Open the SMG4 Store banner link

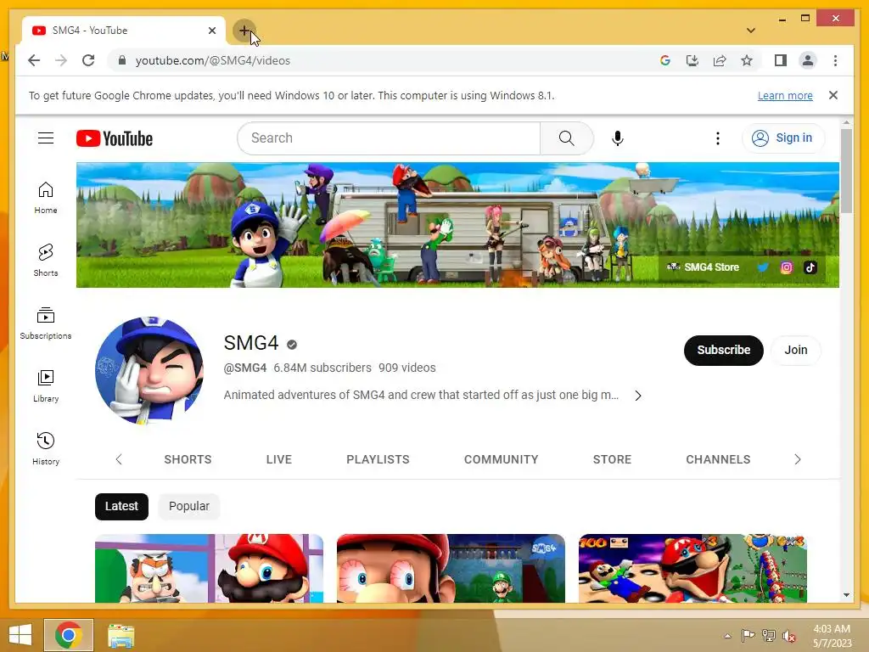pos(703,267)
